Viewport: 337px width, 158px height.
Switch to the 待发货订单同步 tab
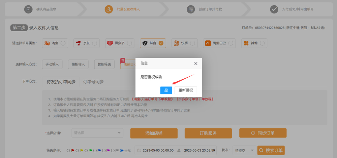tap(61, 82)
